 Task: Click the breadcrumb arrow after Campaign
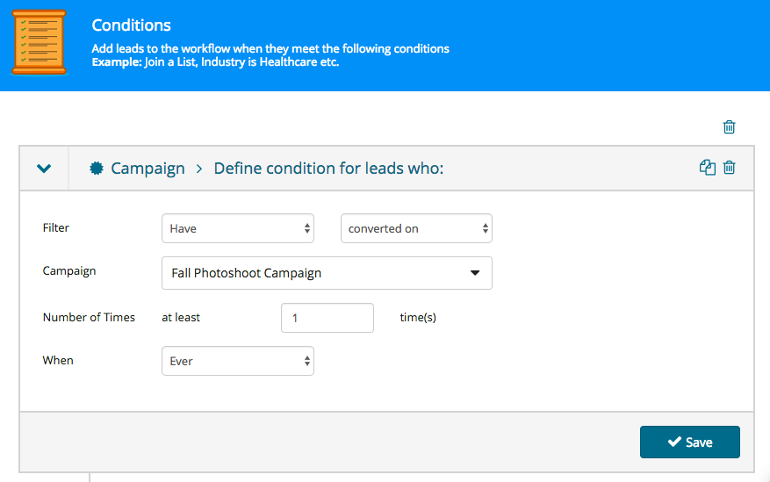tap(199, 169)
